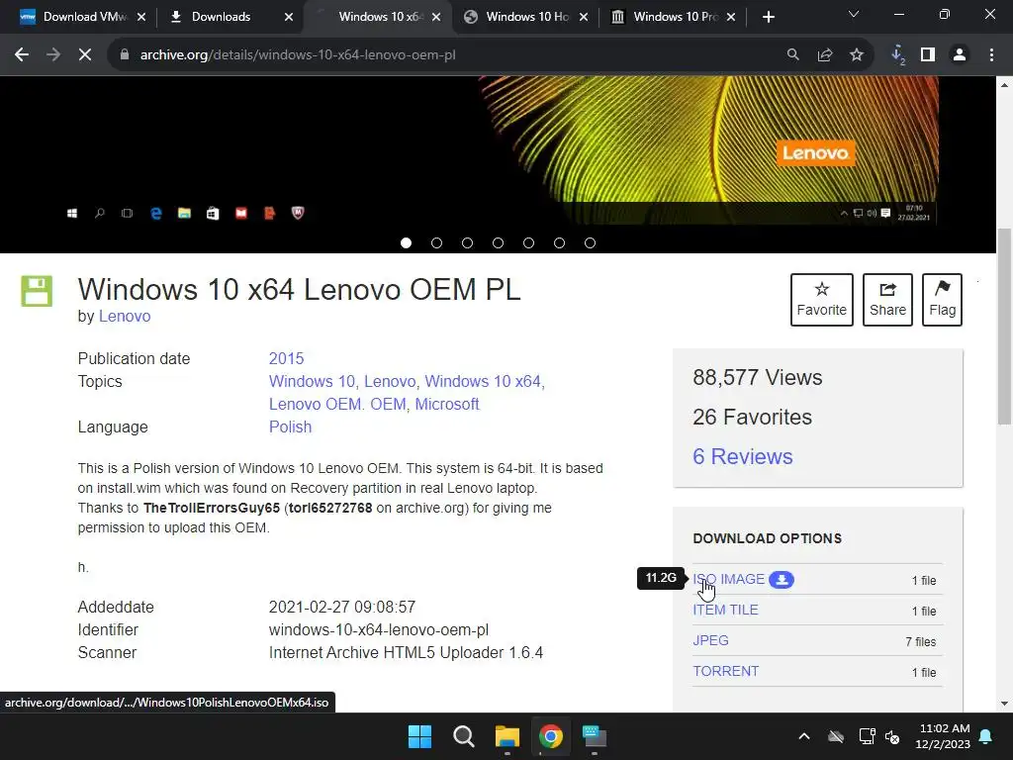Viewport: 1013px width, 760px height.
Task: Open the Polish language link
Action: pyautogui.click(x=290, y=427)
